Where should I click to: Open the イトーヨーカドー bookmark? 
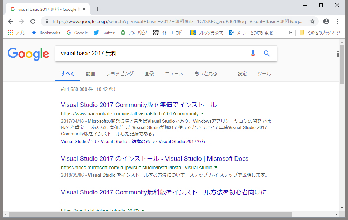pos(169,33)
